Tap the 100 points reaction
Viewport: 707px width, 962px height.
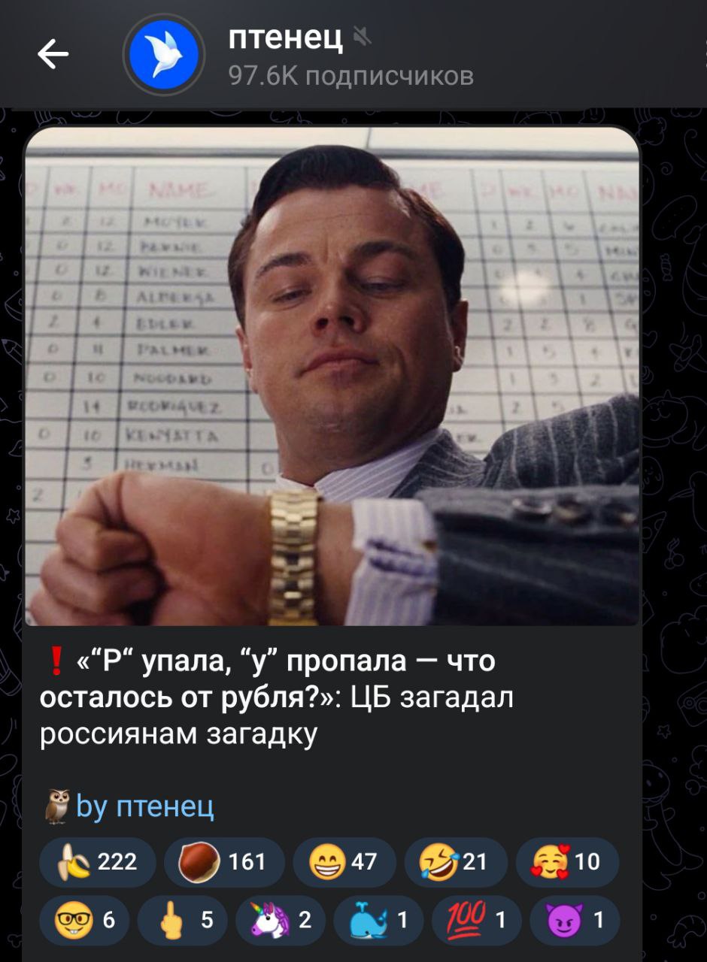tap(476, 919)
